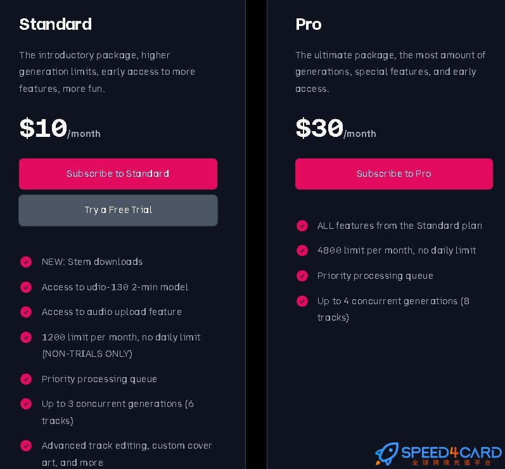Screen dimensions: 505x469
Task: Click the $10/month price label
Action: (x=60, y=129)
